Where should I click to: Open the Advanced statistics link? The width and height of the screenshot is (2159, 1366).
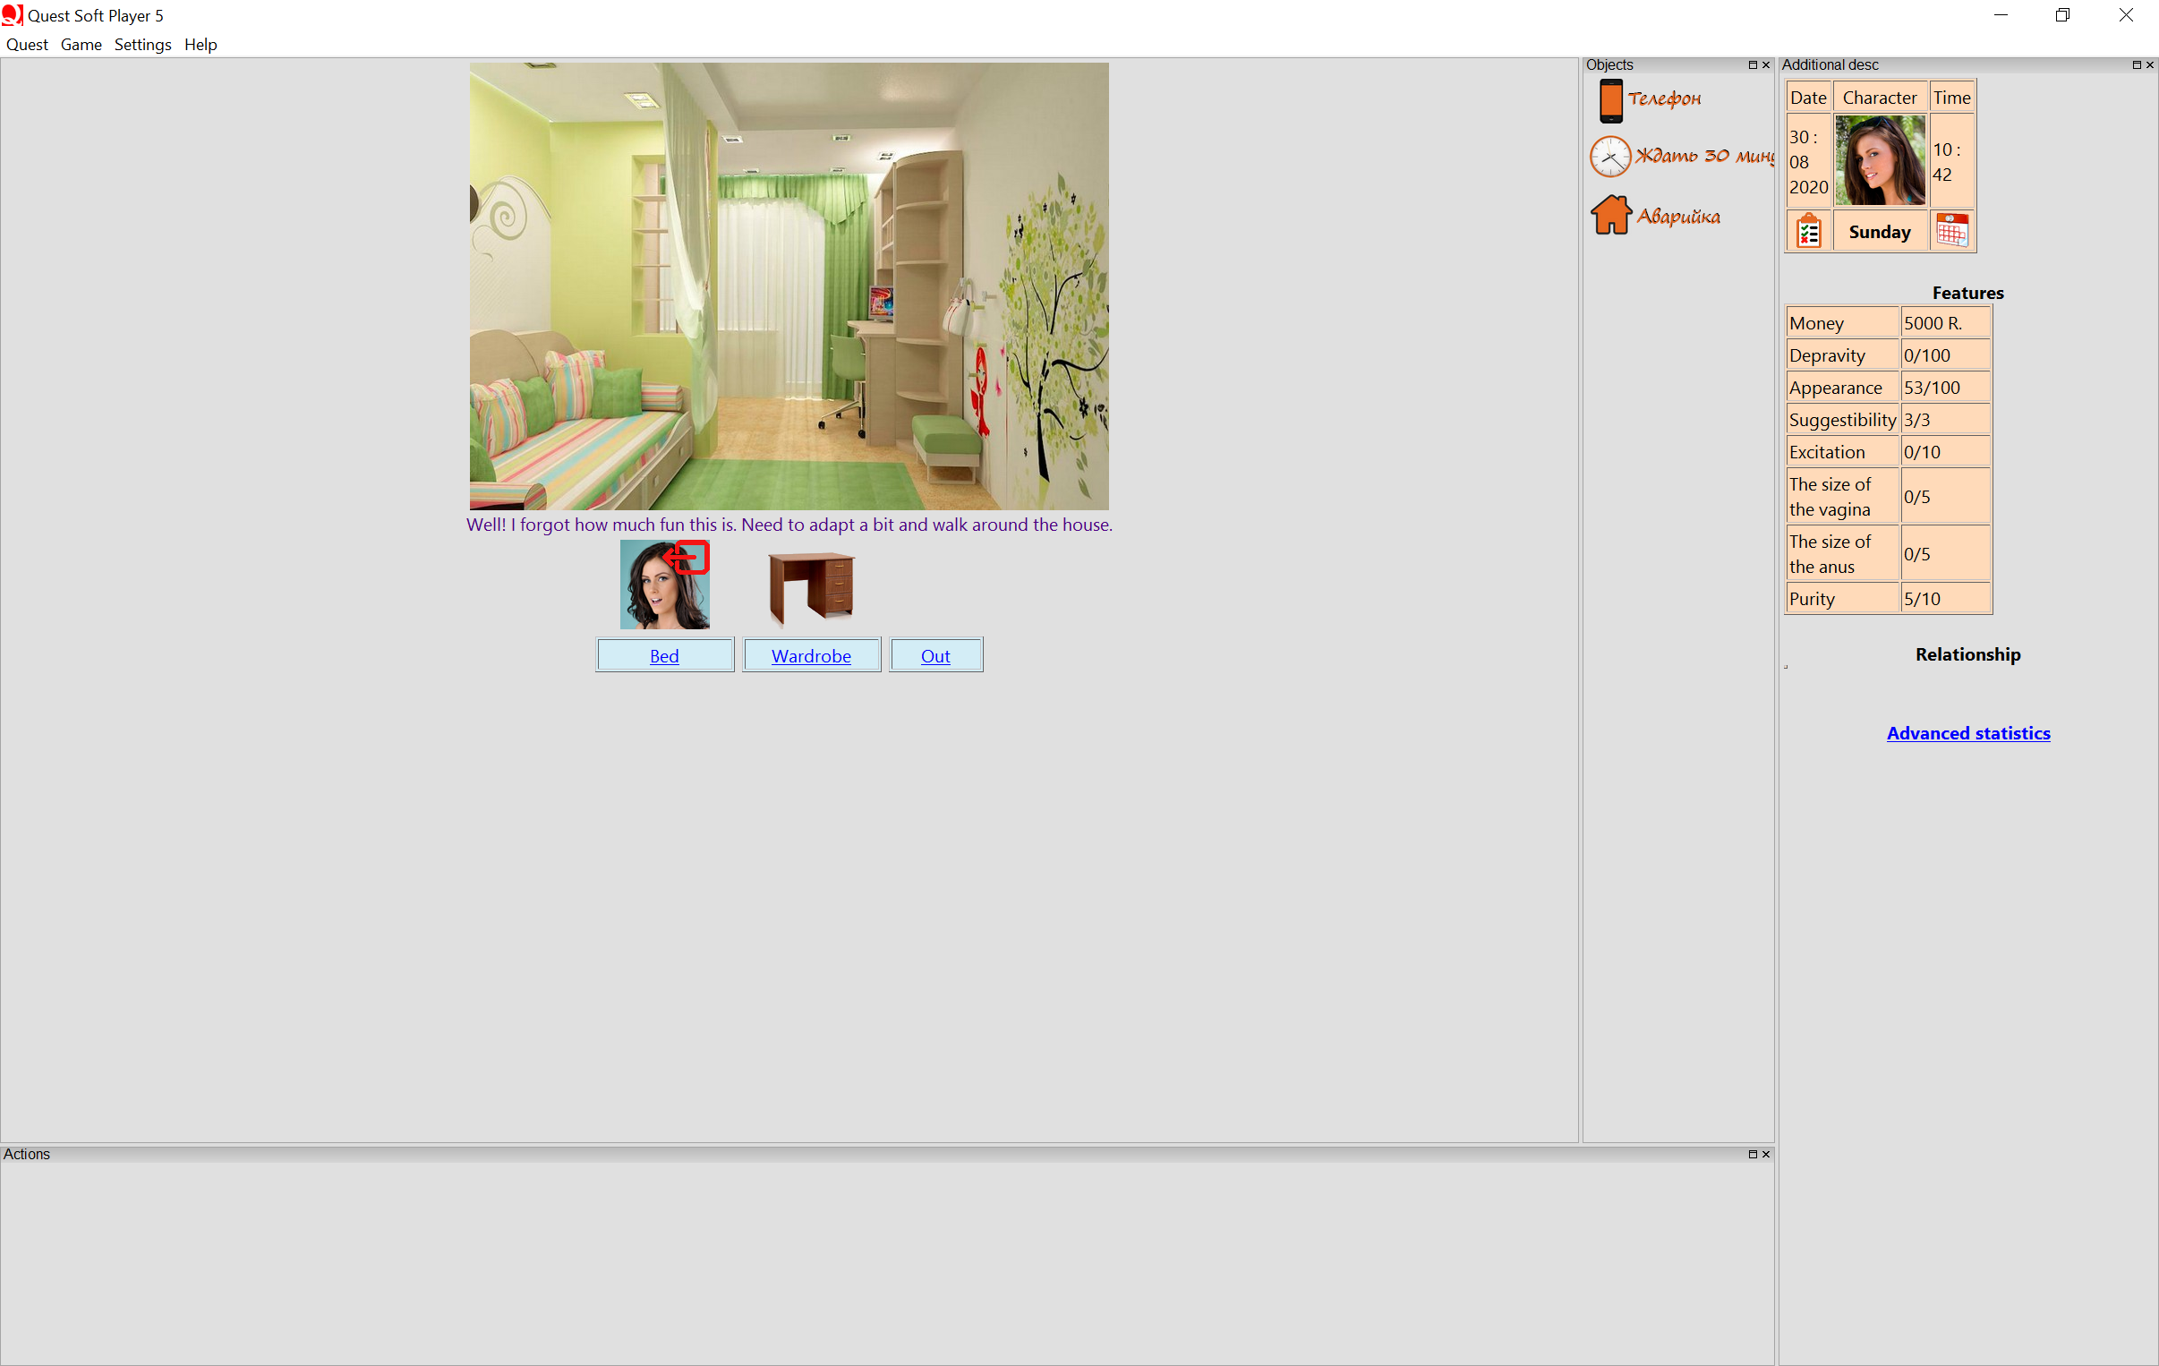click(1968, 732)
